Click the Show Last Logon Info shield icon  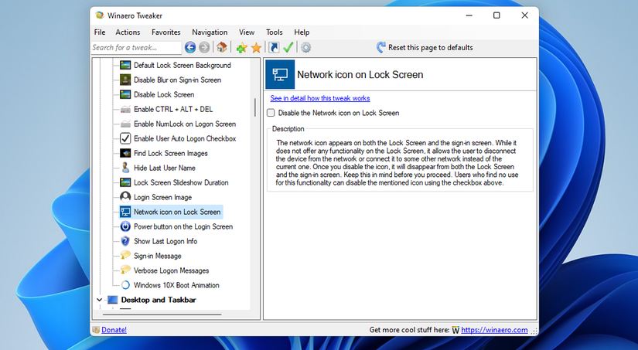pyautogui.click(x=125, y=241)
